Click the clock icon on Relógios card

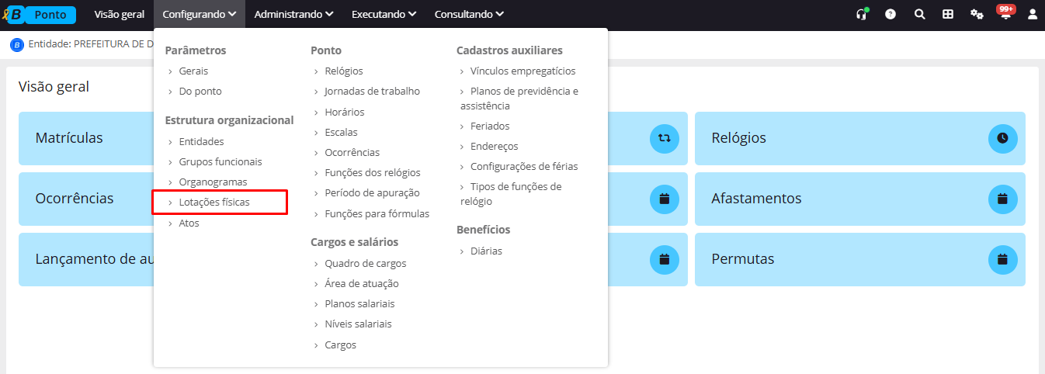coord(1002,138)
